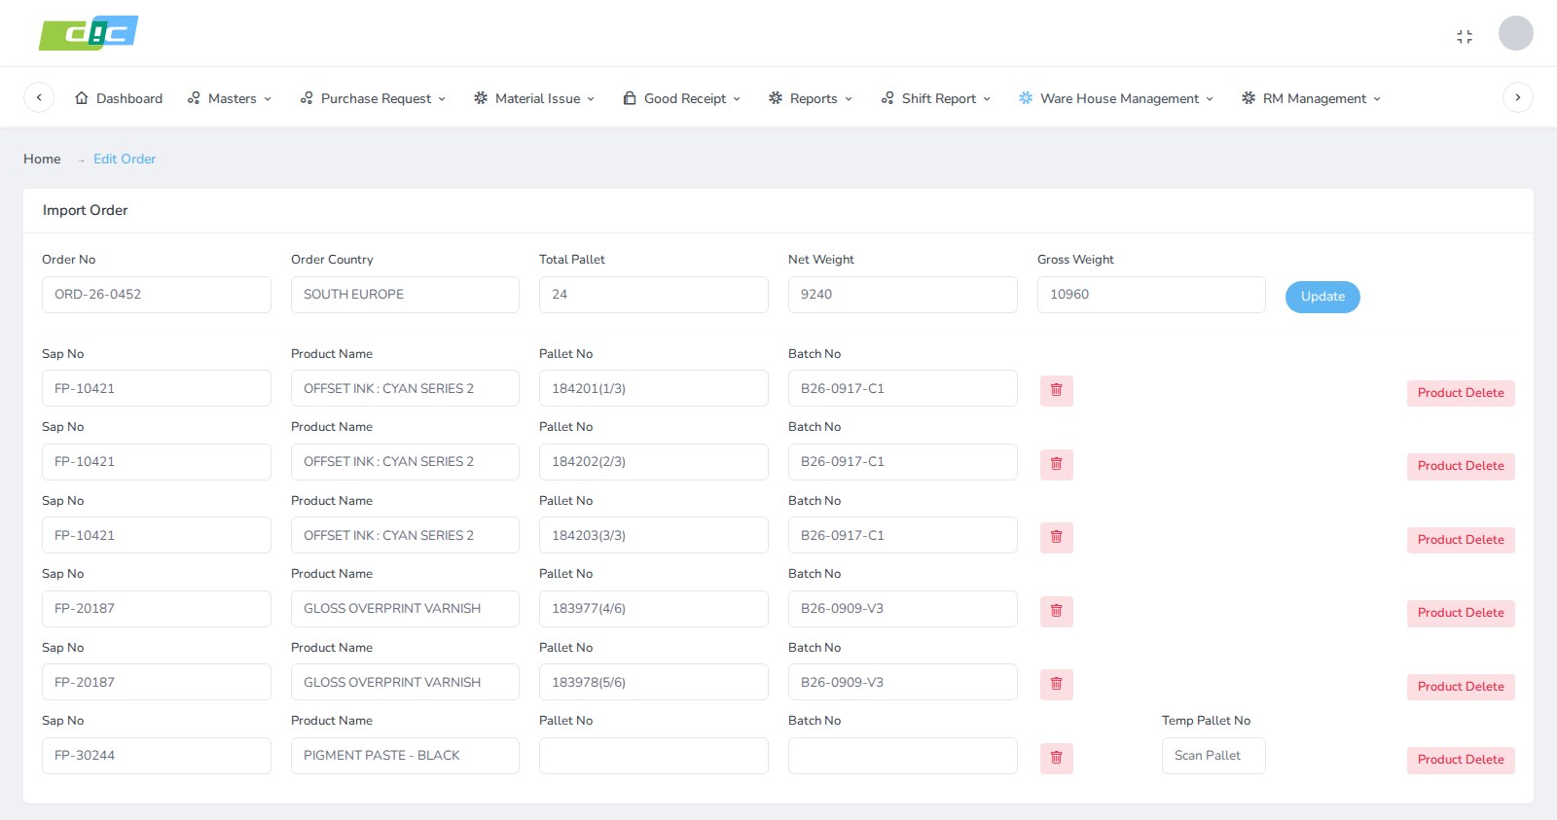Focus the Order No field ORD-26-0452

[x=157, y=295]
